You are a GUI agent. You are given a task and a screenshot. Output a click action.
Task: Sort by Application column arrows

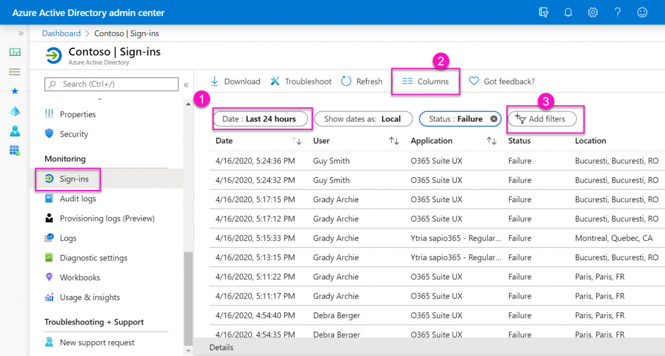[491, 141]
